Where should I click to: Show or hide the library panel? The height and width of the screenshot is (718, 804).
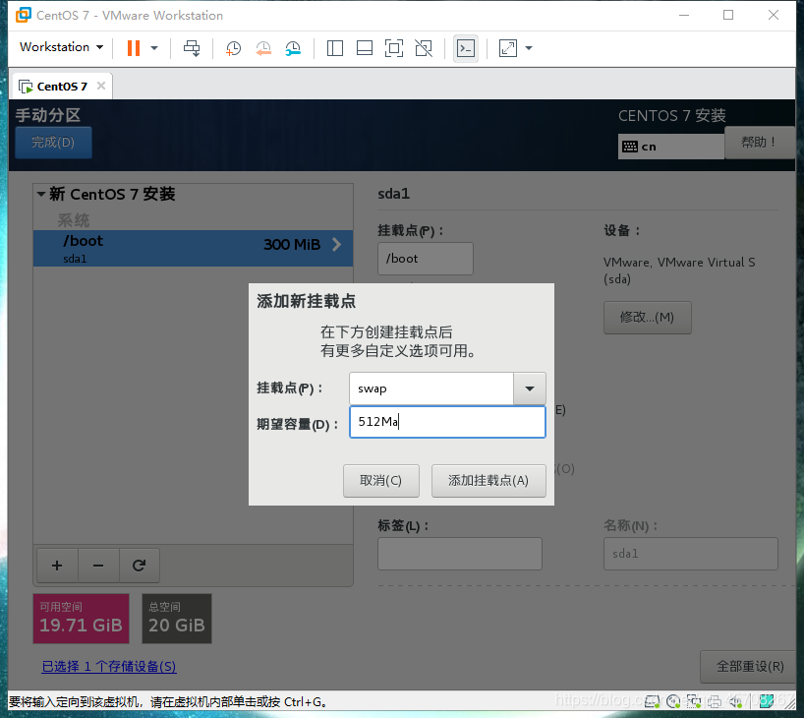click(x=334, y=47)
